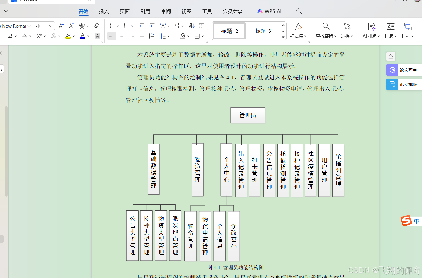Image resolution: width=422 pixels, height=278 pixels.
Task: Apply bulleted list formatting
Action: (112, 26)
